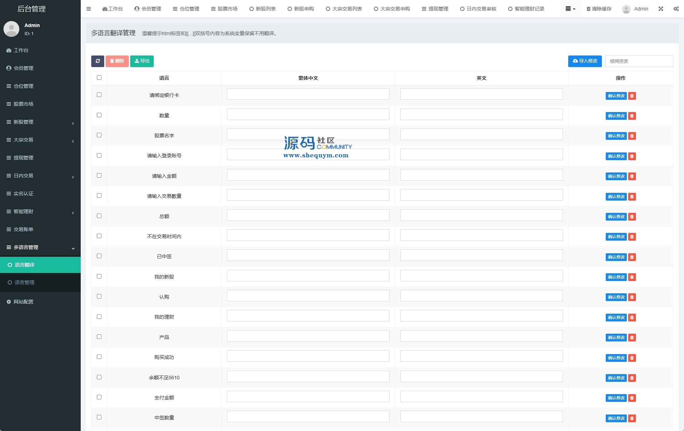Click trash icon in 余额不足5610 row
Viewport: 684px width, 431px height.
[632, 378]
